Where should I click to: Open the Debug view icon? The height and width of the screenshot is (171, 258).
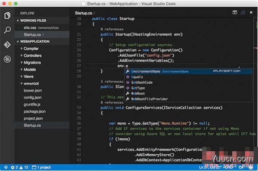[7, 59]
